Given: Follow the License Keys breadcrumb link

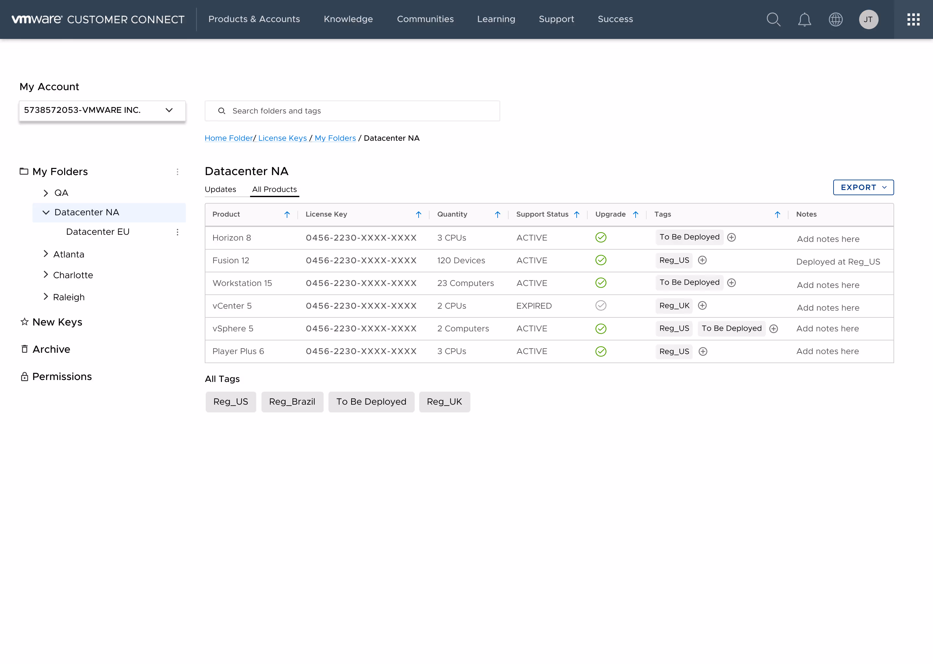Looking at the screenshot, I should tap(282, 138).
